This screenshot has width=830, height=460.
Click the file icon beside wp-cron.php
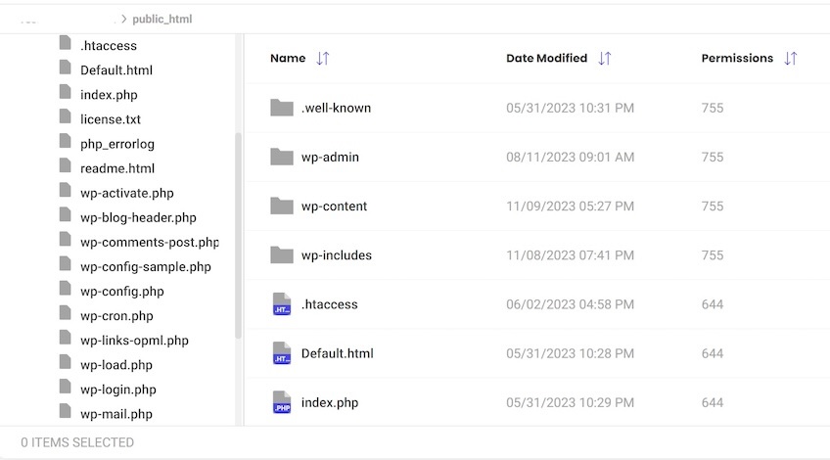click(x=66, y=313)
